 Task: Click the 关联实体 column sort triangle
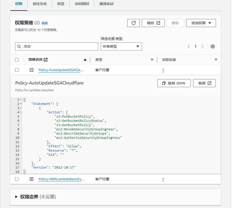[x=216, y=60]
